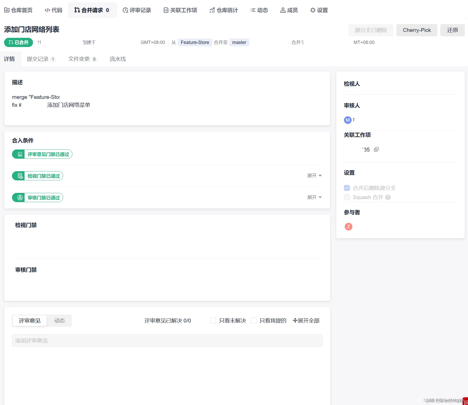Click 展开全部 to expand all comments
Screen dimensions: 468x405
coord(306,321)
